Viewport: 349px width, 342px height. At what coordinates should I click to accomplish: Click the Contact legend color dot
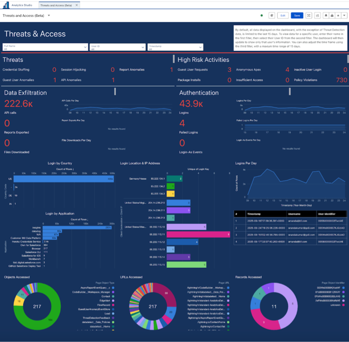click(113, 296)
